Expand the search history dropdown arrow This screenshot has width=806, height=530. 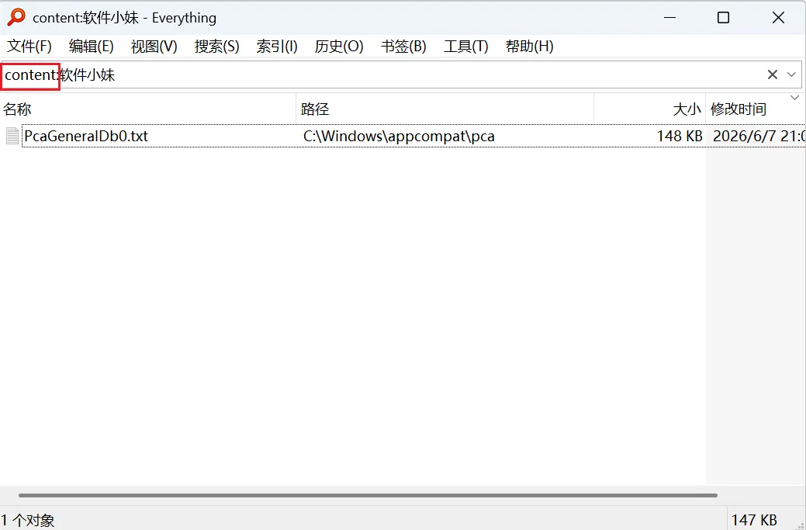coord(791,75)
